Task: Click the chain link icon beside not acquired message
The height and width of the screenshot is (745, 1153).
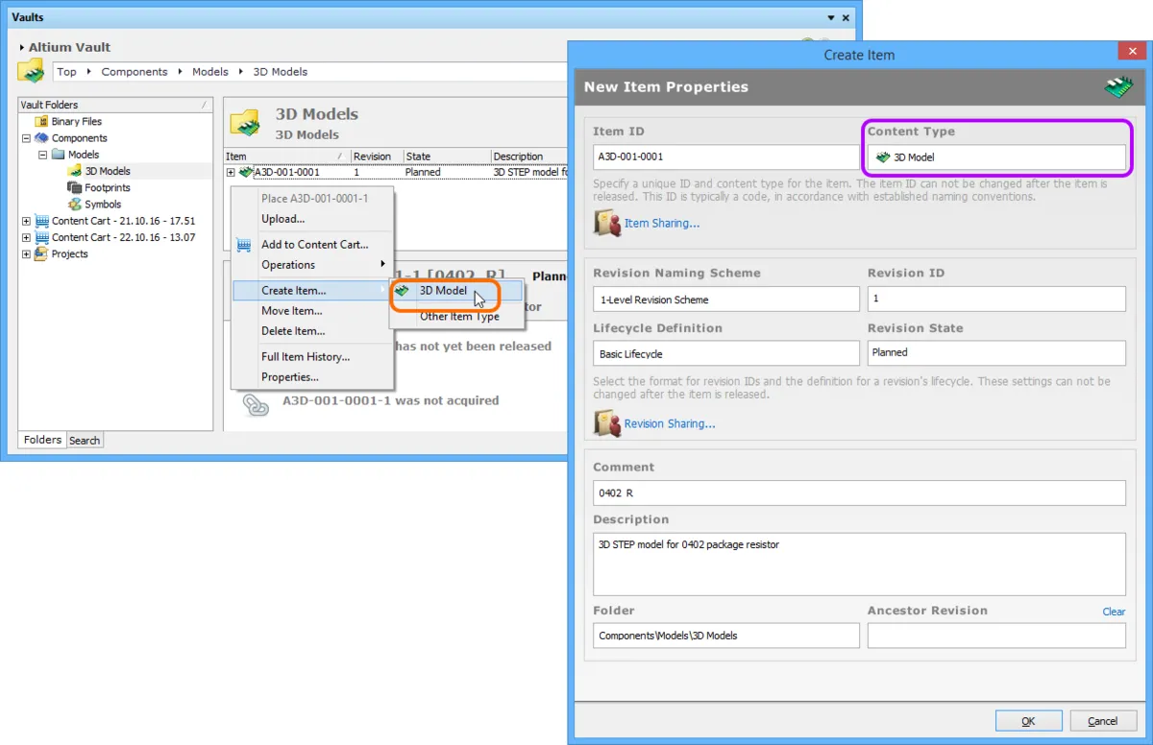Action: pos(255,404)
